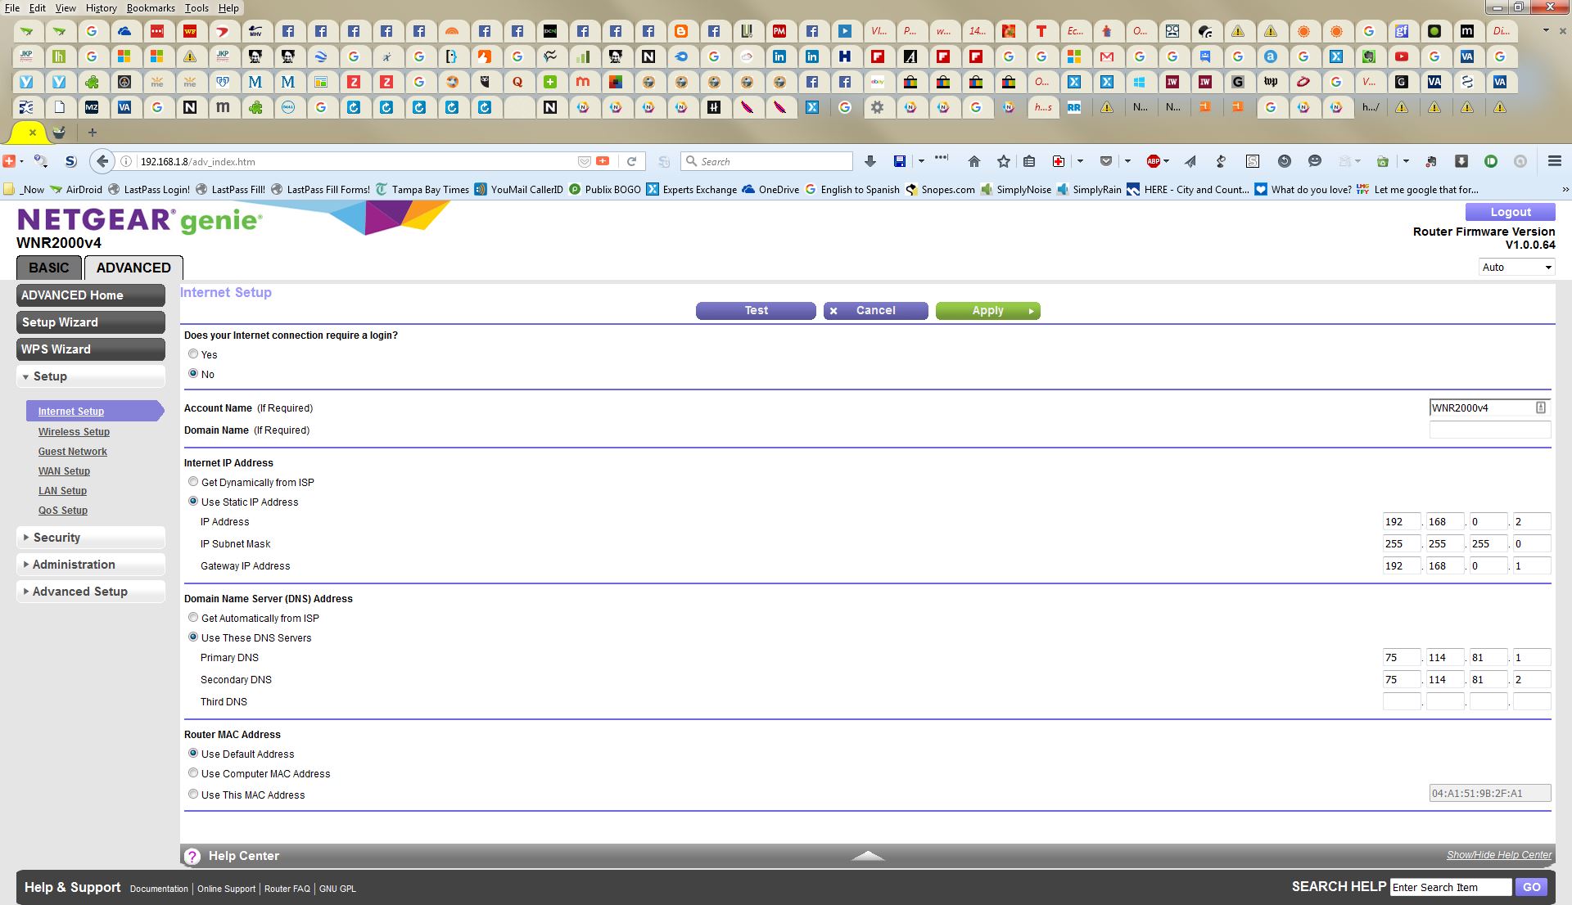
Task: Go to browser home page icon
Action: (x=973, y=161)
